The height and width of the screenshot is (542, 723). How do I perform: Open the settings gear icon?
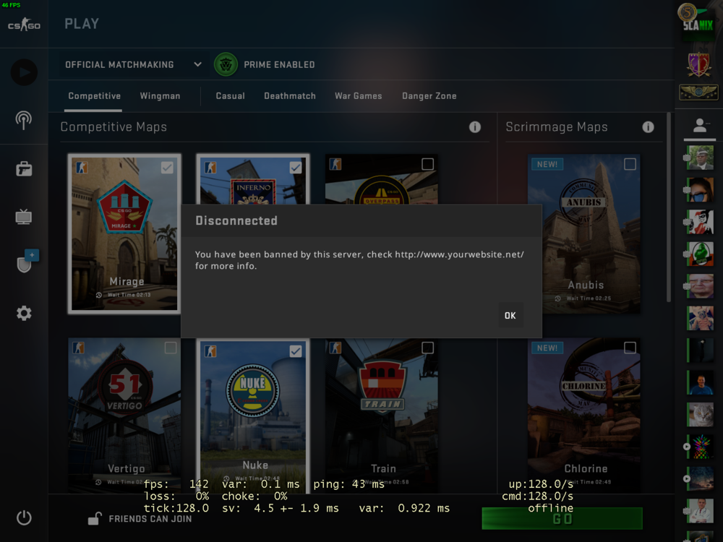[x=24, y=314]
